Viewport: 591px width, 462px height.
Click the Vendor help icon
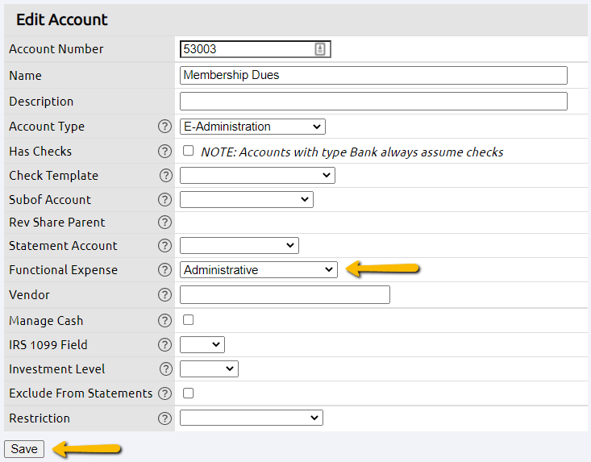(164, 294)
